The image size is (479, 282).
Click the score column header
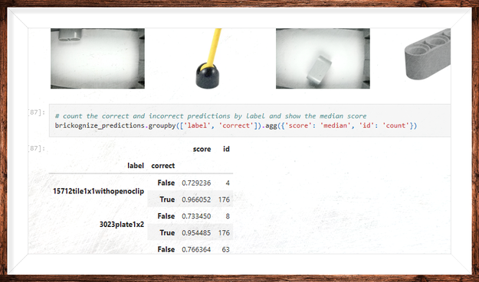(x=202, y=149)
